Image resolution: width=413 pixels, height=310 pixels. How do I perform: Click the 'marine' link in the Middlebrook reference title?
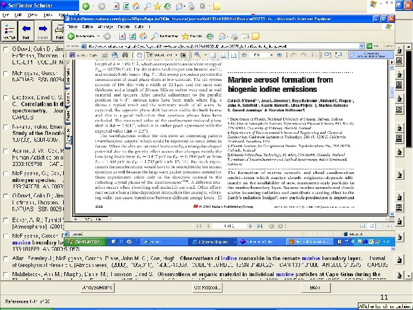coord(285,274)
